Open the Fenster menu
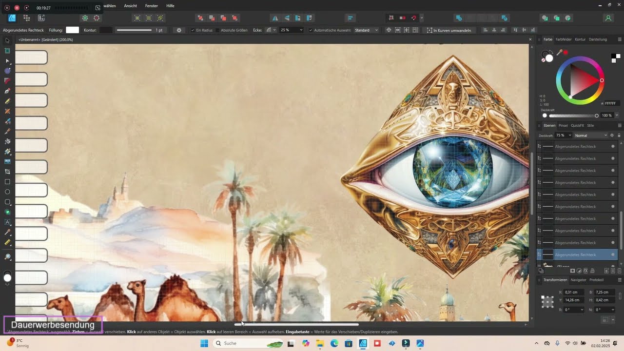The height and width of the screenshot is (351, 624). [x=152, y=6]
